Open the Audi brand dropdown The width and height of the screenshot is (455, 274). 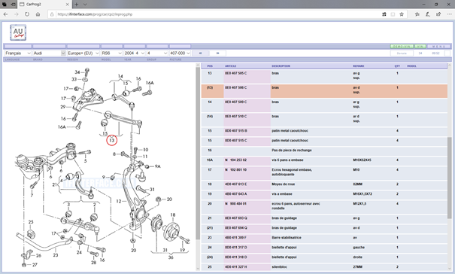coord(49,53)
